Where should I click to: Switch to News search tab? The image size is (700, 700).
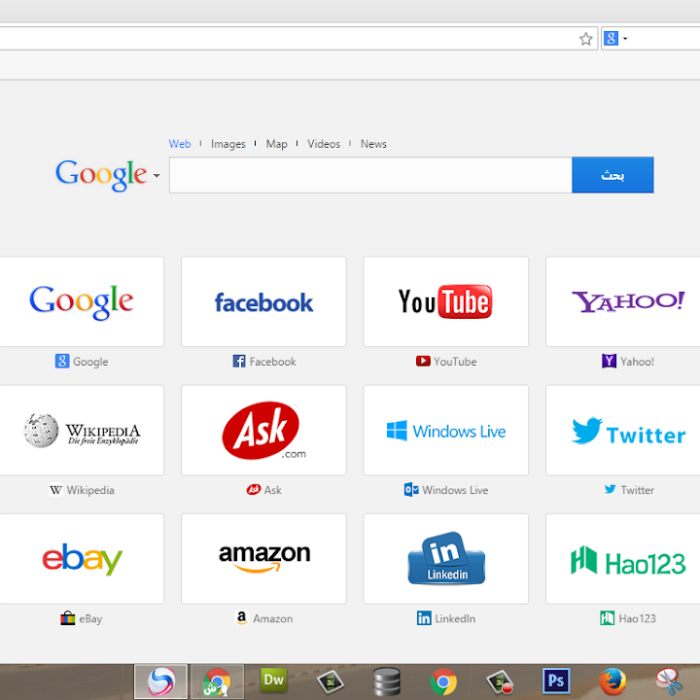coord(373,144)
